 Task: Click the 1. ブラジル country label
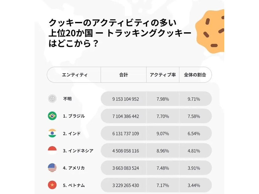pyautogui.click(x=74, y=116)
